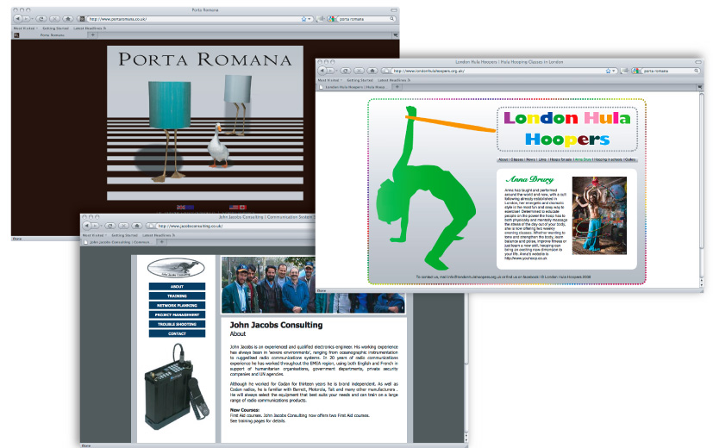
Task: Open Hoops for sale link on Hula Hoopers page
Action: [560, 159]
